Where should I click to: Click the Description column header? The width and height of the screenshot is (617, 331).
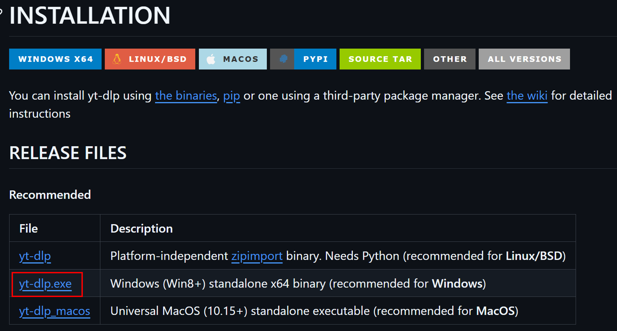click(142, 229)
